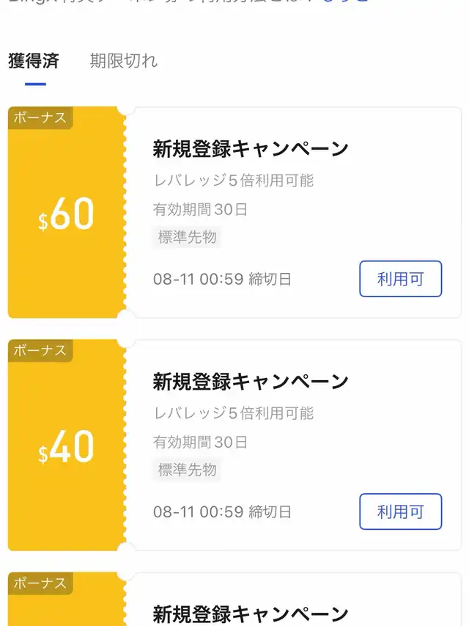Select the yellow $40 bonus coupon stub
The image size is (469, 626).
tap(67, 445)
